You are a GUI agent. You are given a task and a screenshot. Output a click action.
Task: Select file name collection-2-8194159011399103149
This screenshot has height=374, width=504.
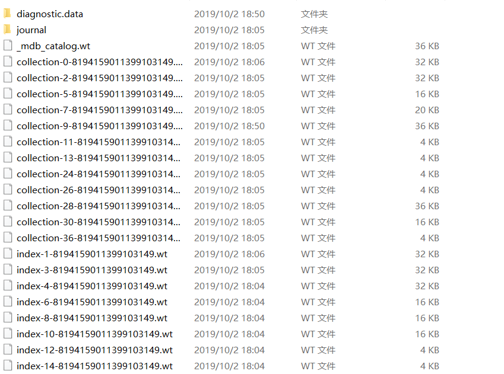point(100,78)
